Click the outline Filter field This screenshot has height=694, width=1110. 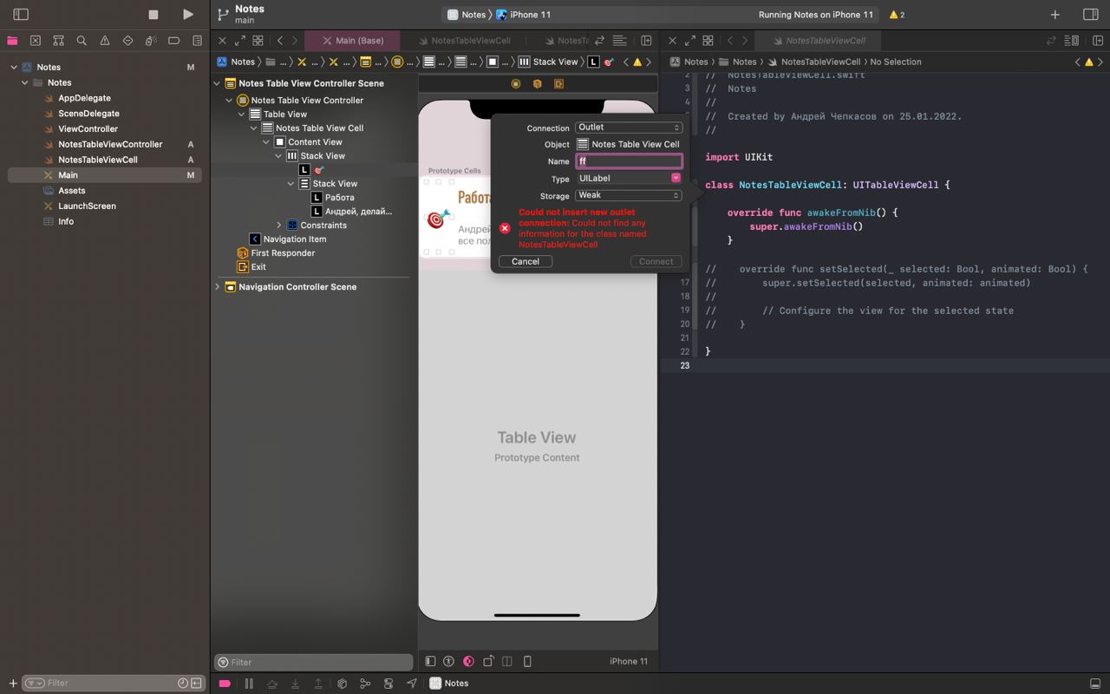click(313, 662)
